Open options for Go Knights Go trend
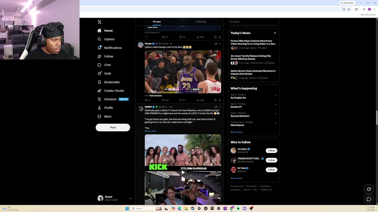Screen dimensions: 378x212 [x=276, y=95]
